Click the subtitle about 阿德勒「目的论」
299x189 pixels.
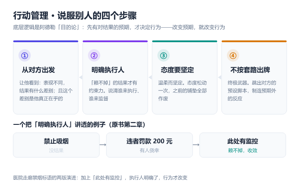(119, 27)
